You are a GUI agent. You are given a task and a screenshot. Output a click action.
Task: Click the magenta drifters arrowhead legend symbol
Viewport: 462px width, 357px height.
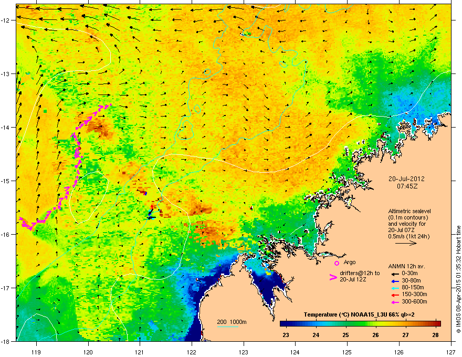pos(333,277)
